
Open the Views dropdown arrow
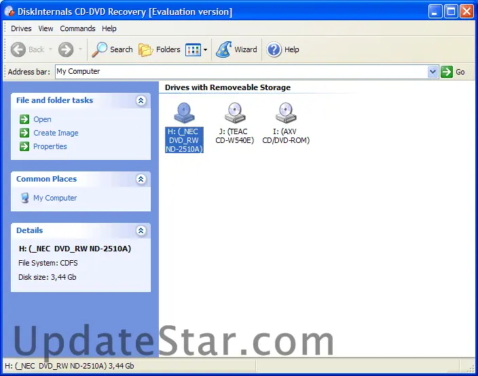click(206, 49)
